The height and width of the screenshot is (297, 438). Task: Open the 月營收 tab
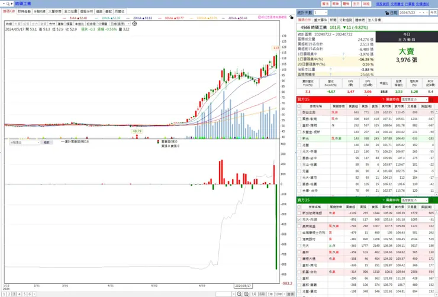120,11
